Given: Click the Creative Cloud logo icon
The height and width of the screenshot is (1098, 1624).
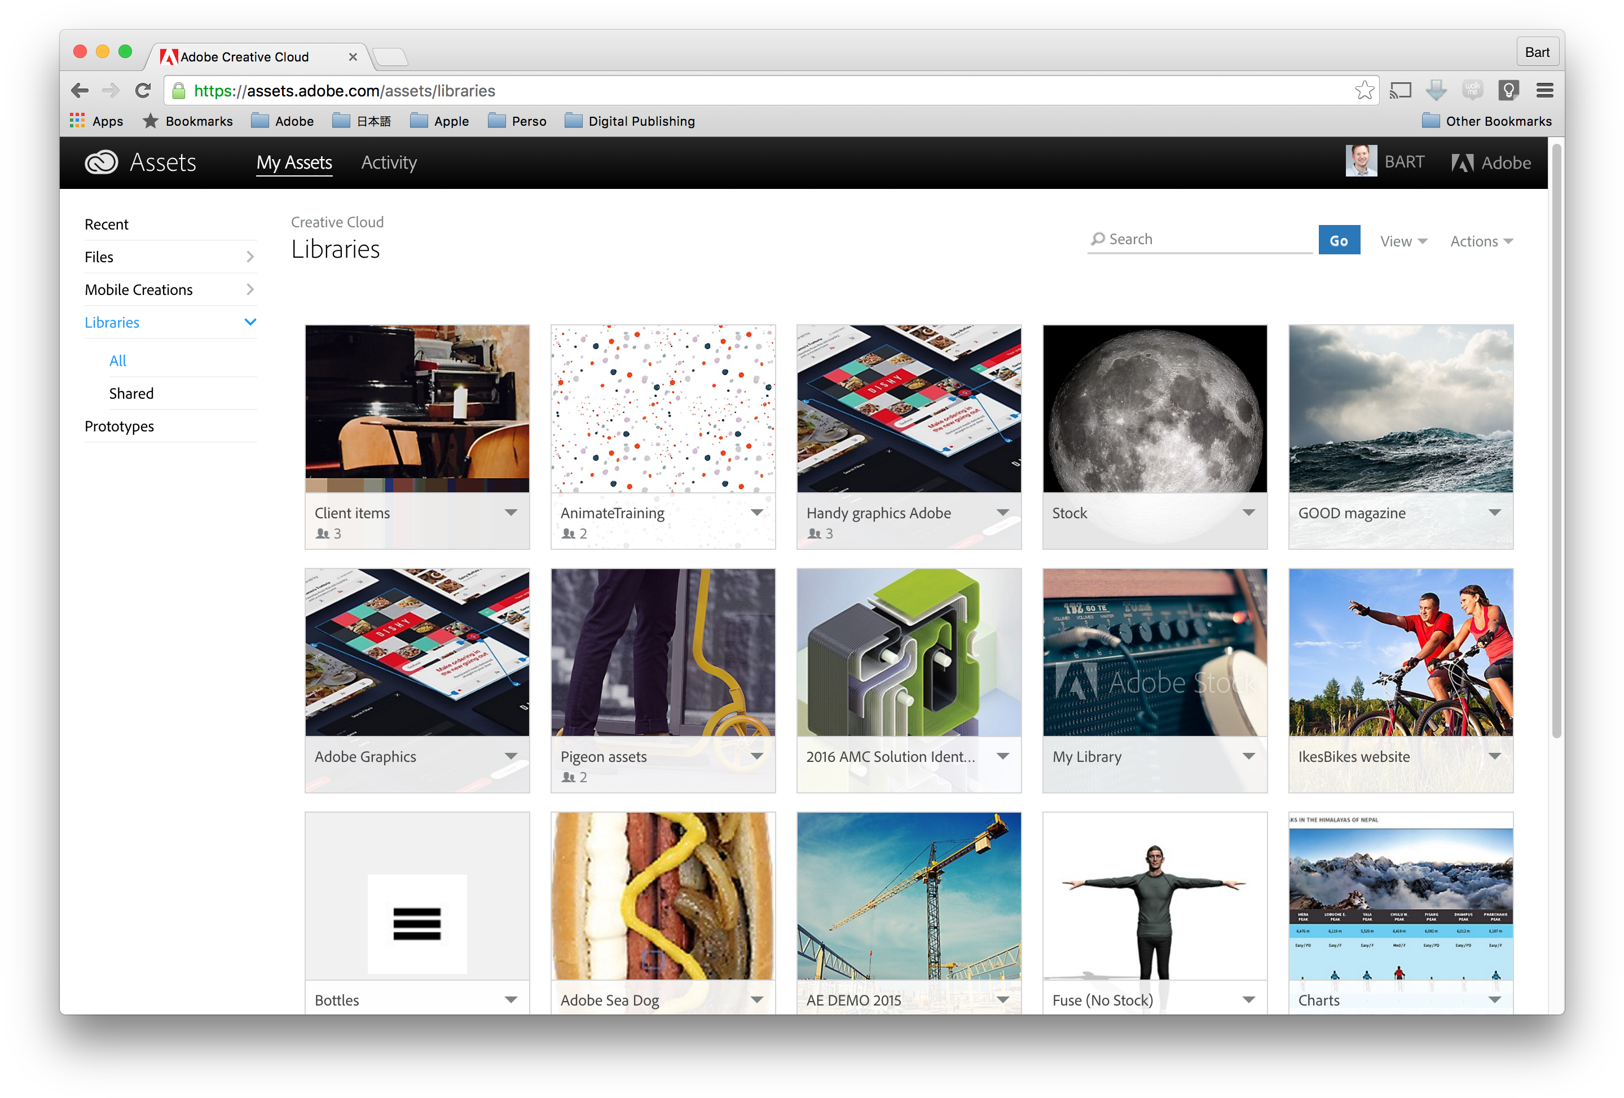Looking at the screenshot, I should 102,162.
